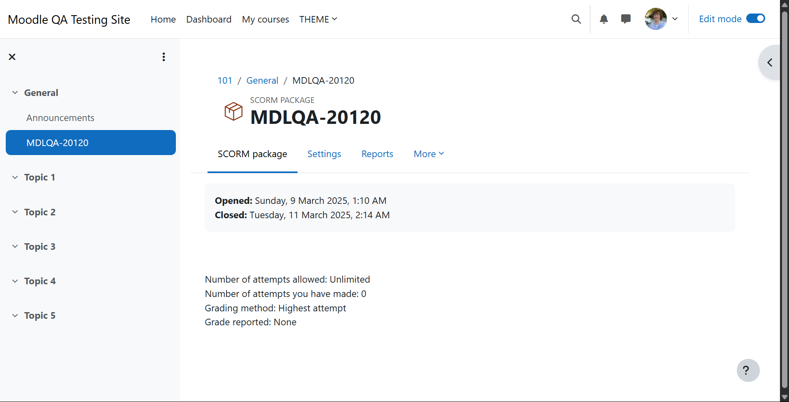The width and height of the screenshot is (789, 402).
Task: Click 'Number of attempts allowed: Unlimited'
Action: 287,279
